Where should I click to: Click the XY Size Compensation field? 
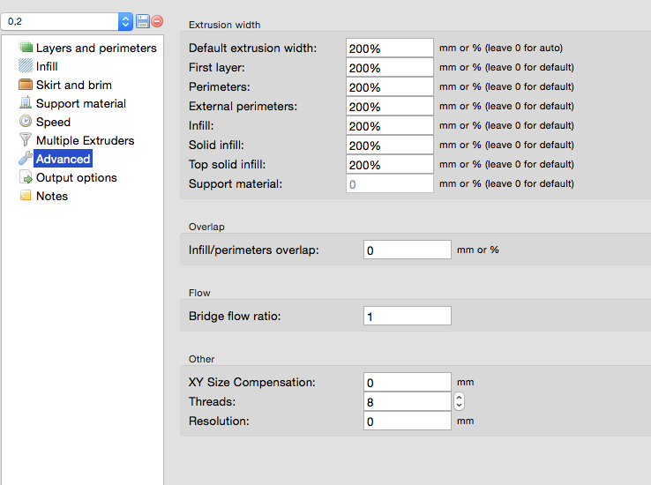(407, 382)
